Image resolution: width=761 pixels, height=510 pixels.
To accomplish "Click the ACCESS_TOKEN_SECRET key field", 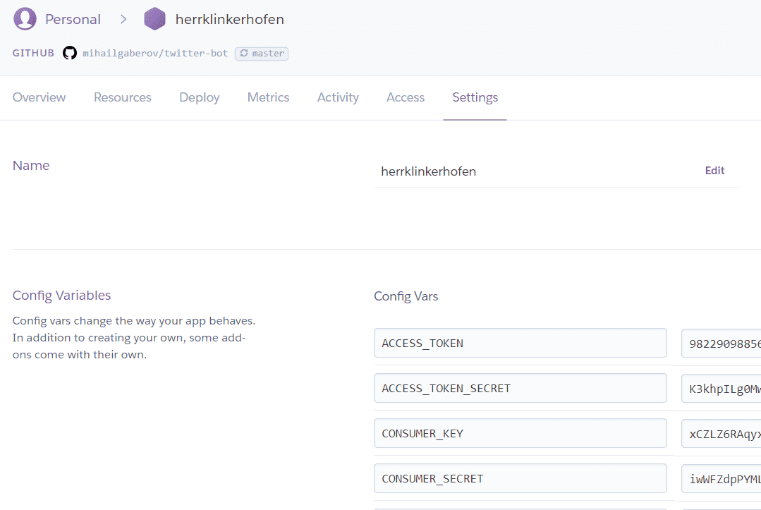I will pyautogui.click(x=520, y=388).
